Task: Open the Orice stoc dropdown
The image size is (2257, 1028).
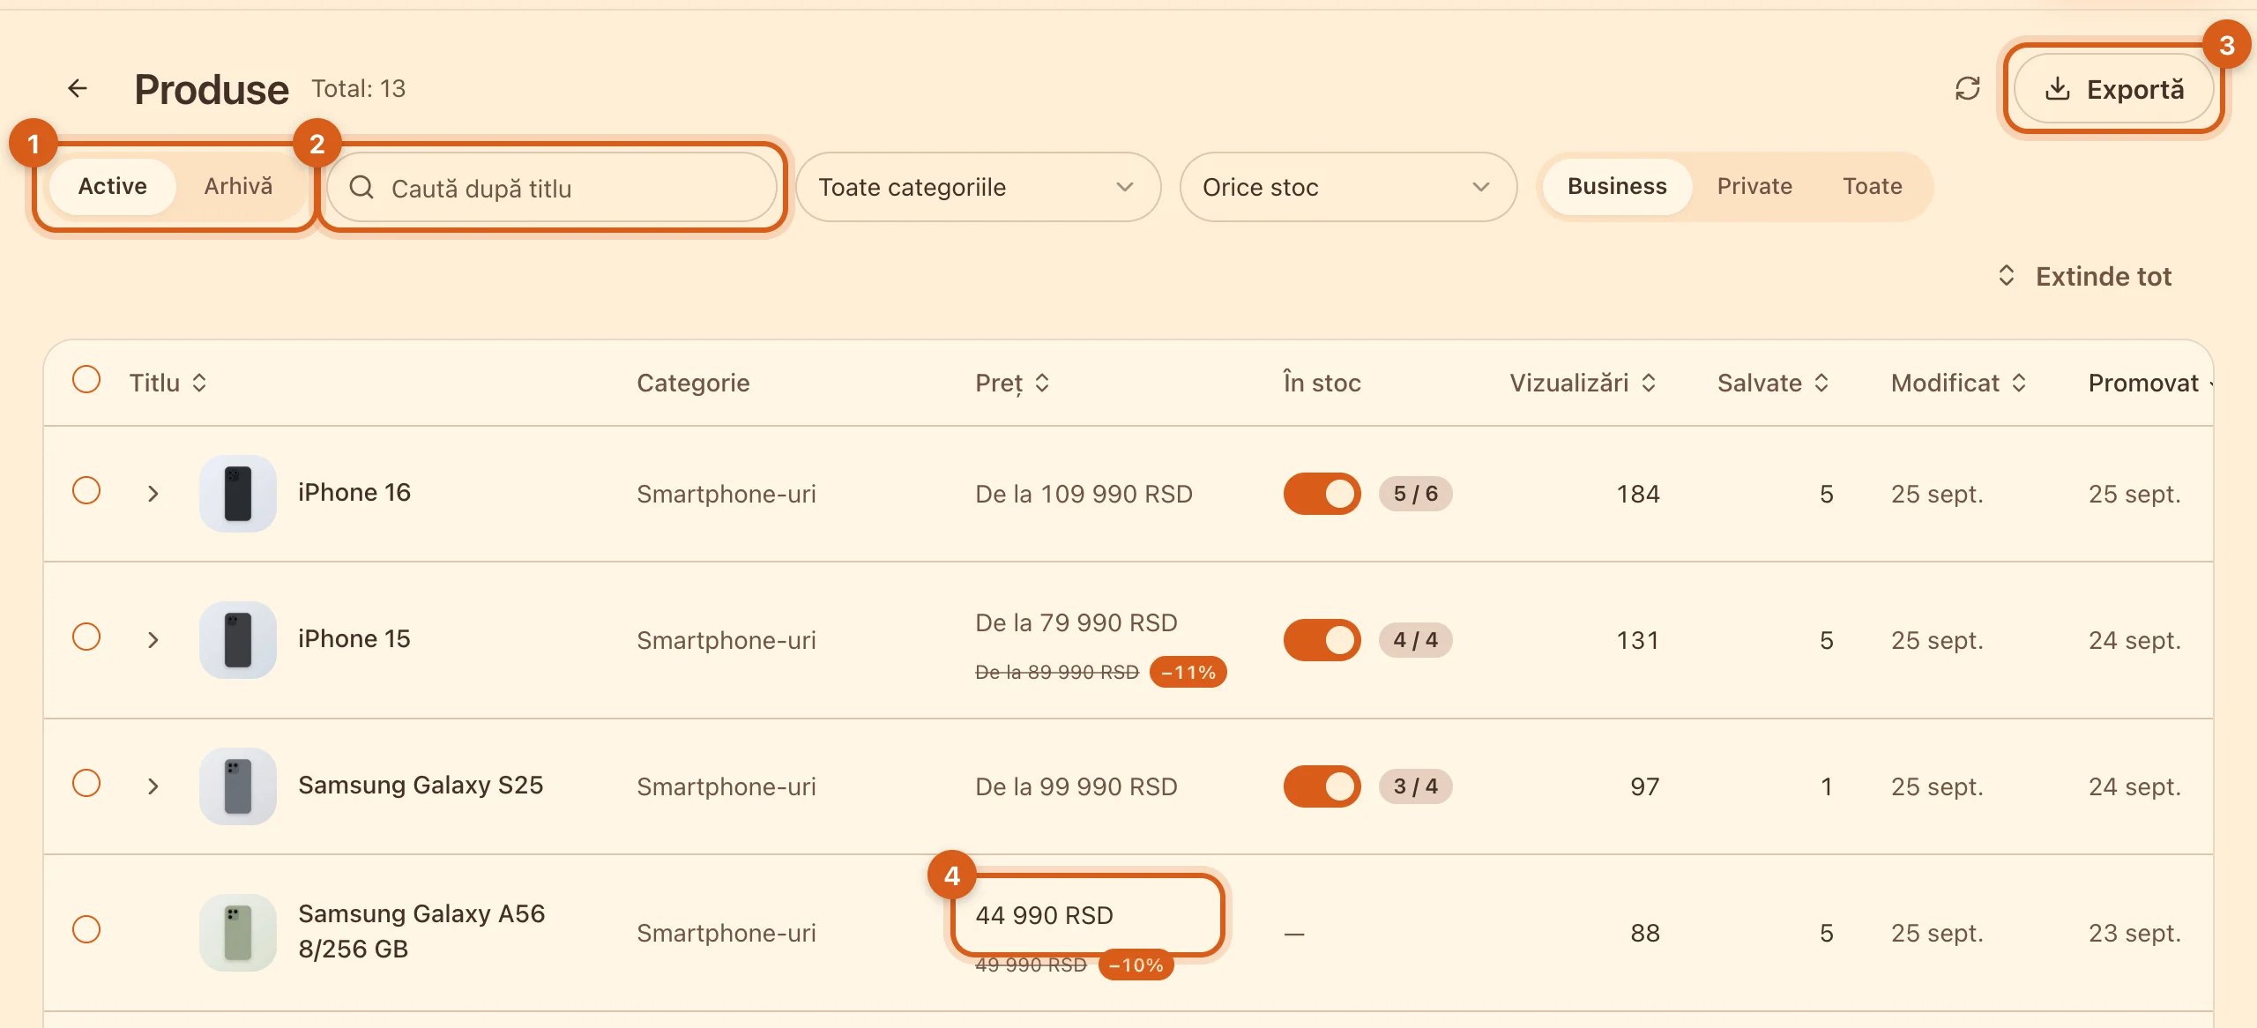Action: click(1348, 187)
